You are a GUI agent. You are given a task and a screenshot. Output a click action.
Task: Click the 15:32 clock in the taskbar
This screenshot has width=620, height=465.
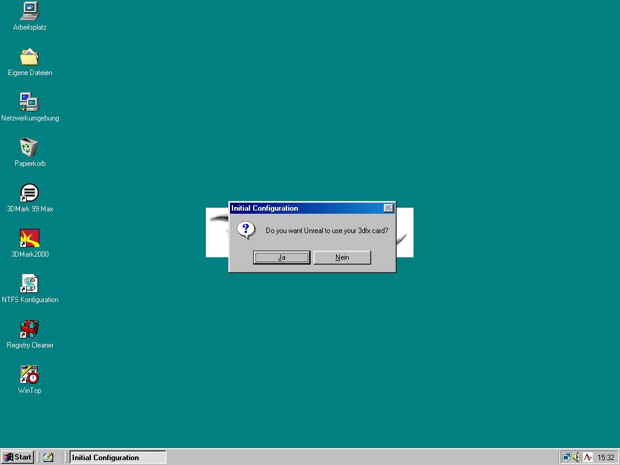605,458
